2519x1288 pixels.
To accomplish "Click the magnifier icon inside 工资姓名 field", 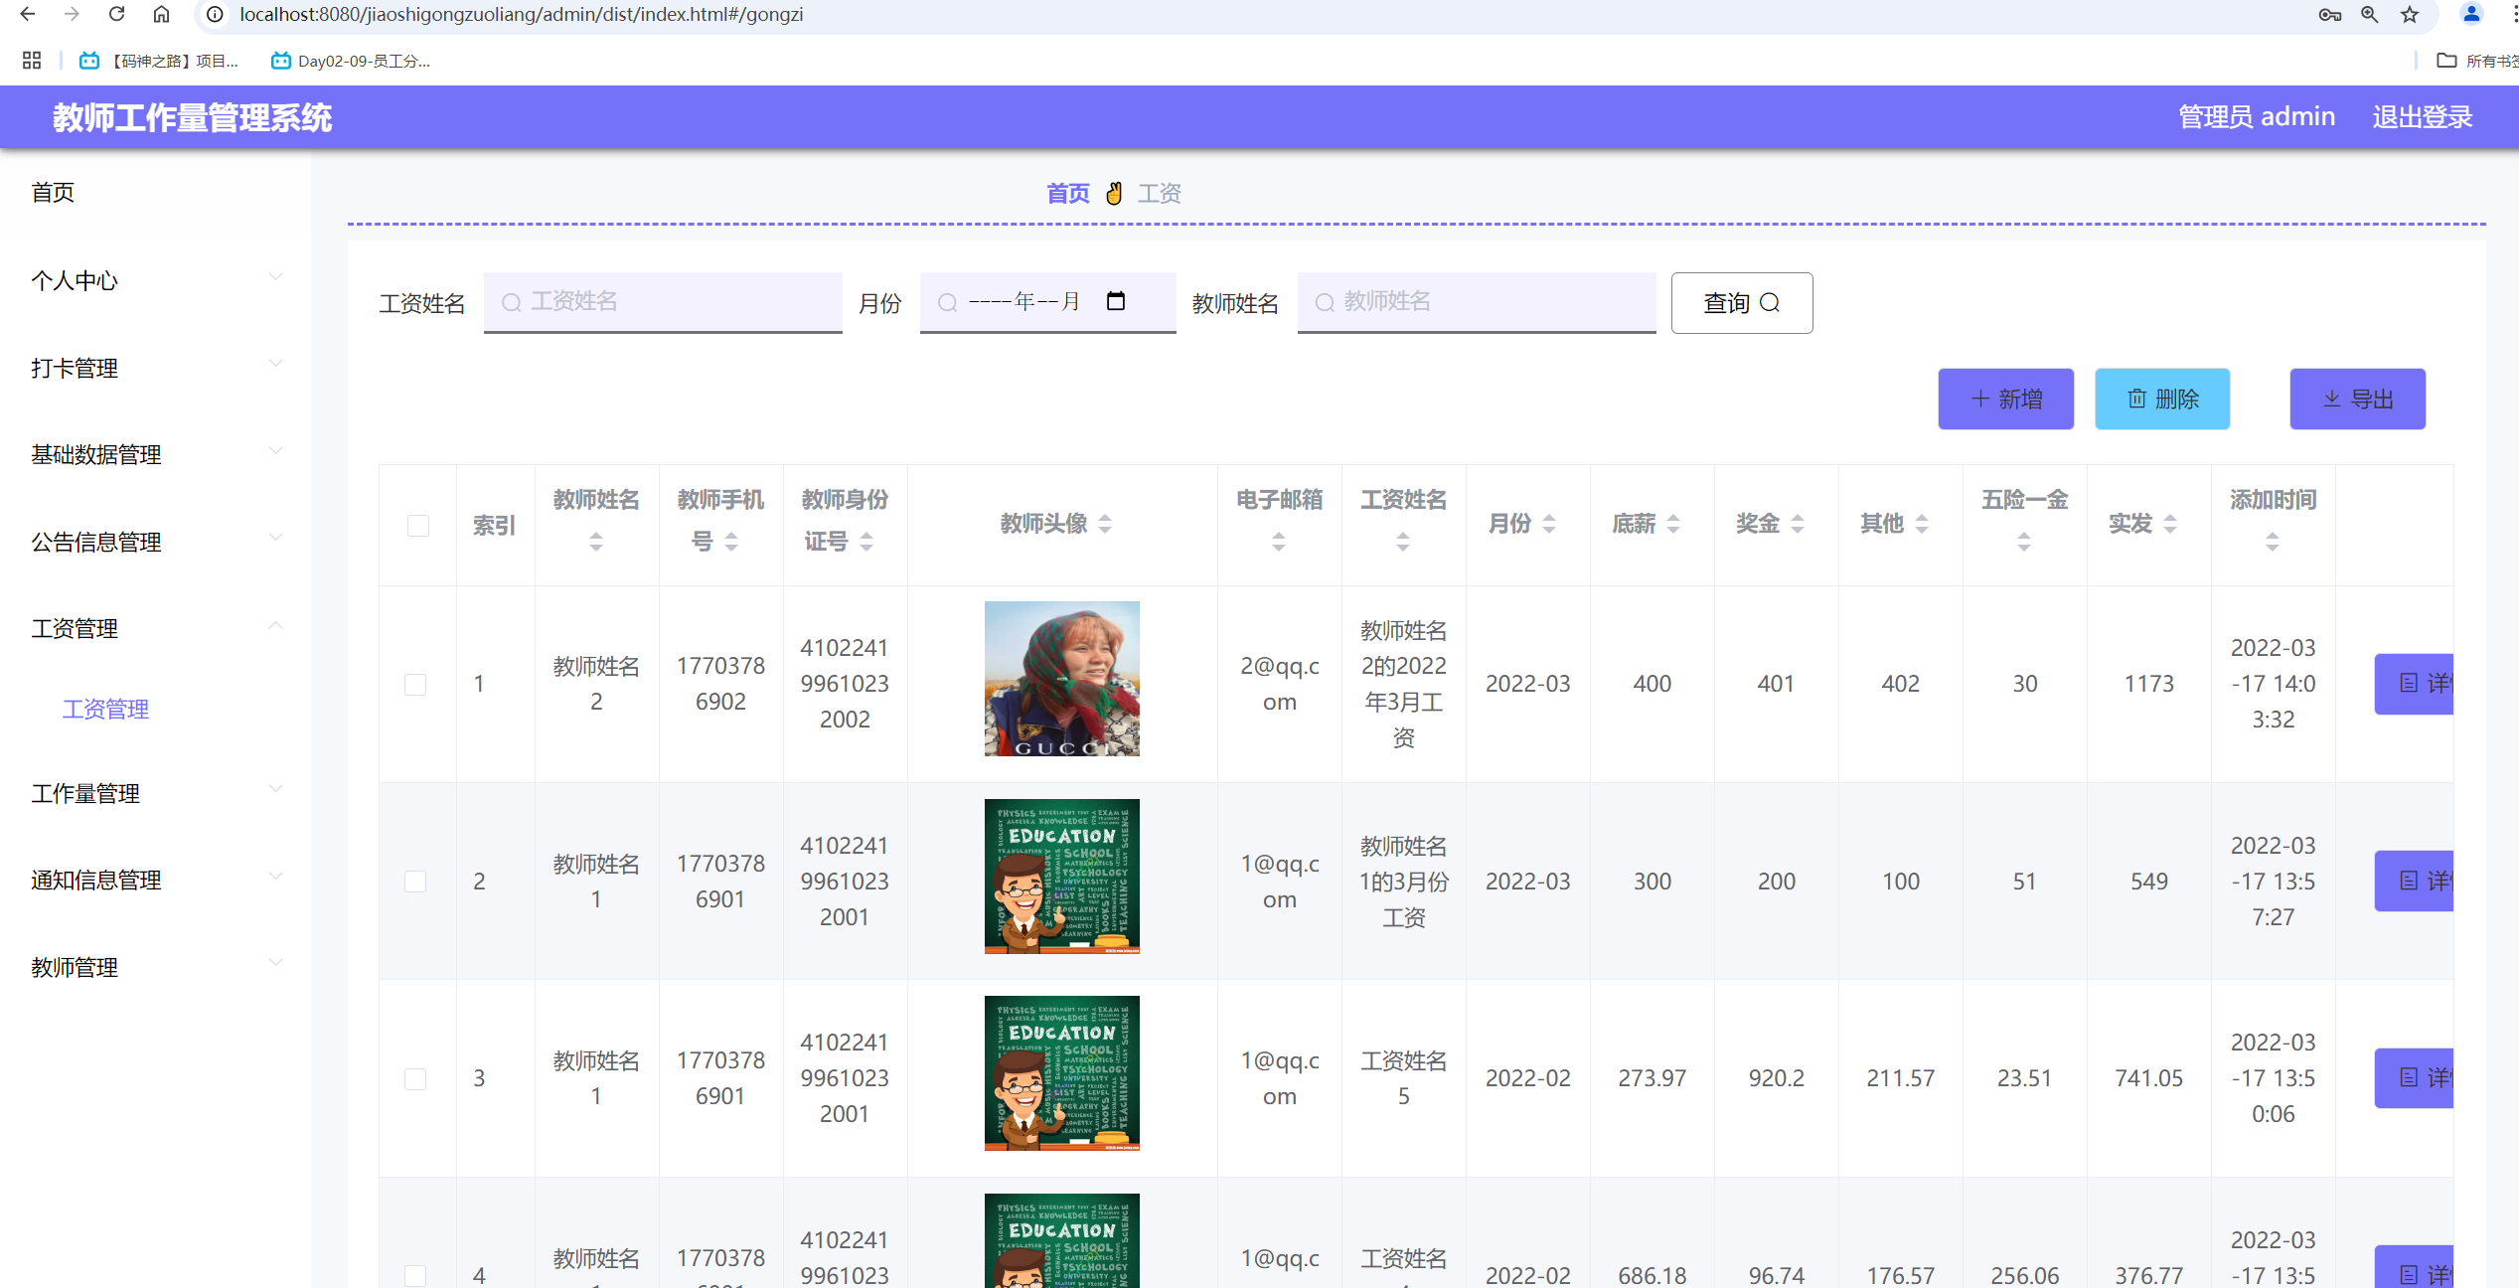I will (511, 301).
